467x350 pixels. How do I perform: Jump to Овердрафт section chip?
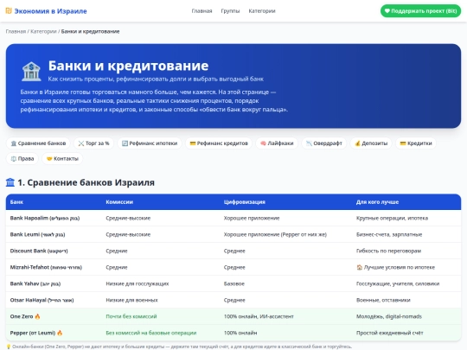click(x=324, y=143)
